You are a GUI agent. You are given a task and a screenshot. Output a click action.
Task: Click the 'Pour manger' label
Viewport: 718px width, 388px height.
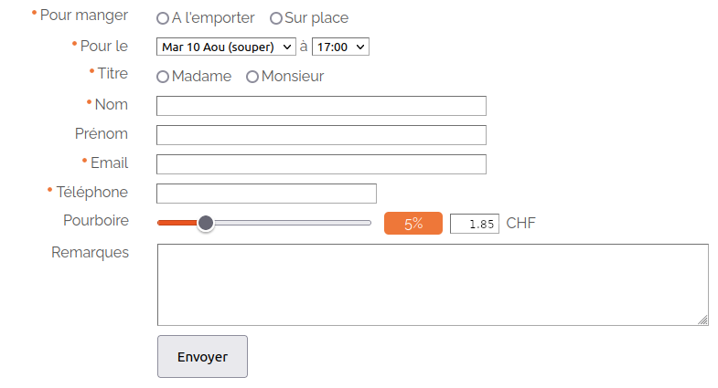83,16
